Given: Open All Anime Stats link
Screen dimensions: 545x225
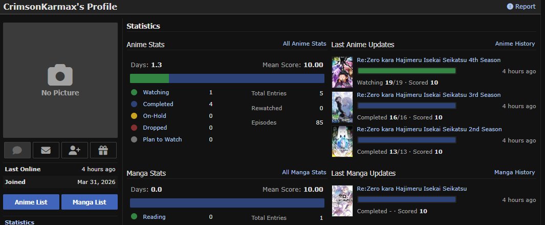Looking at the screenshot, I should 304,44.
